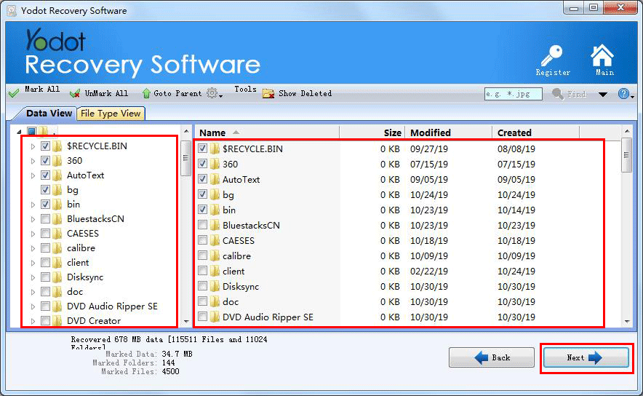The image size is (643, 396).
Task: Click Show Deleted folder icon
Action: (268, 93)
